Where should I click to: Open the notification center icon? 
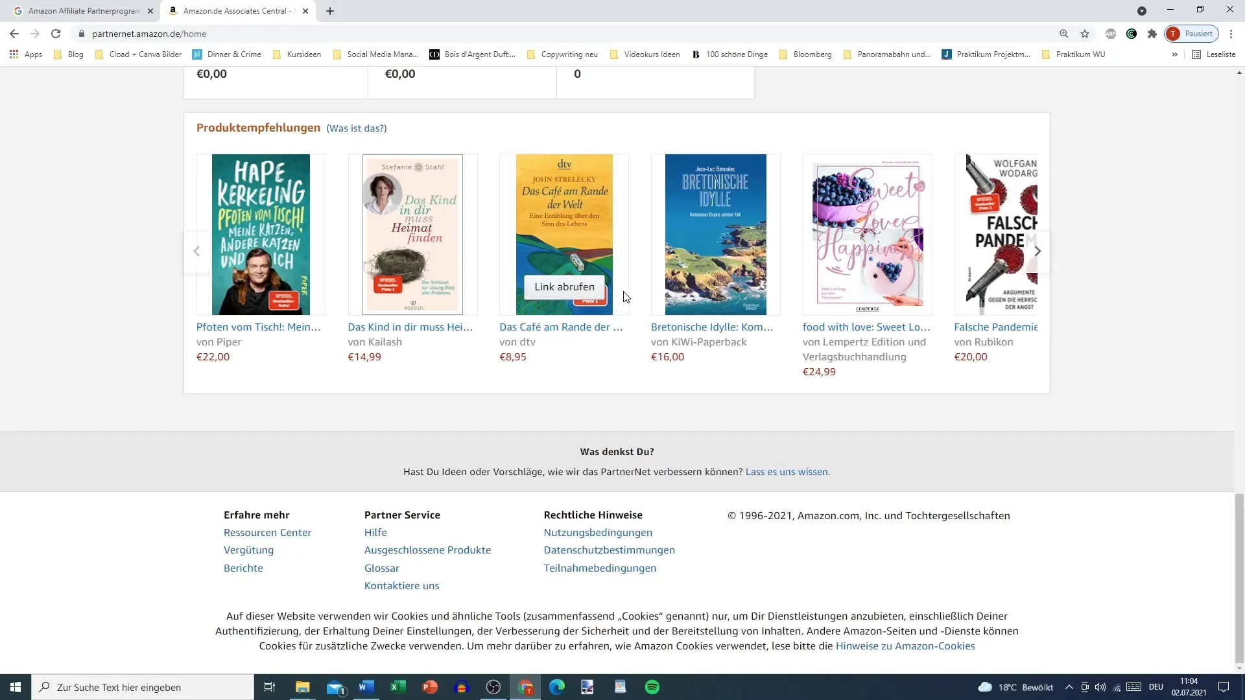coord(1224,687)
